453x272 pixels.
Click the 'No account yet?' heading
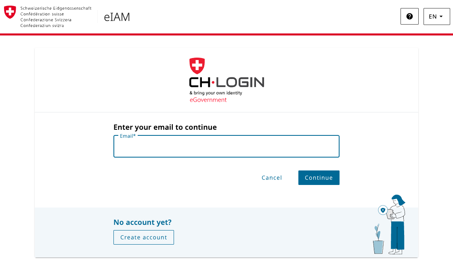pos(142,222)
